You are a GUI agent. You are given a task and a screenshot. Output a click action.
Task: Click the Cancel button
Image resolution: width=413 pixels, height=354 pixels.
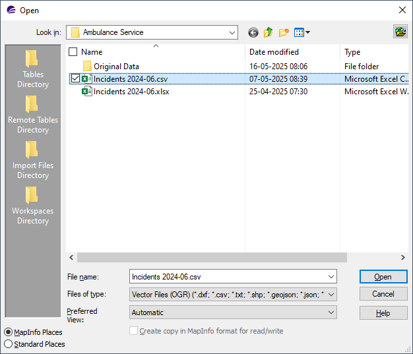pos(383,294)
